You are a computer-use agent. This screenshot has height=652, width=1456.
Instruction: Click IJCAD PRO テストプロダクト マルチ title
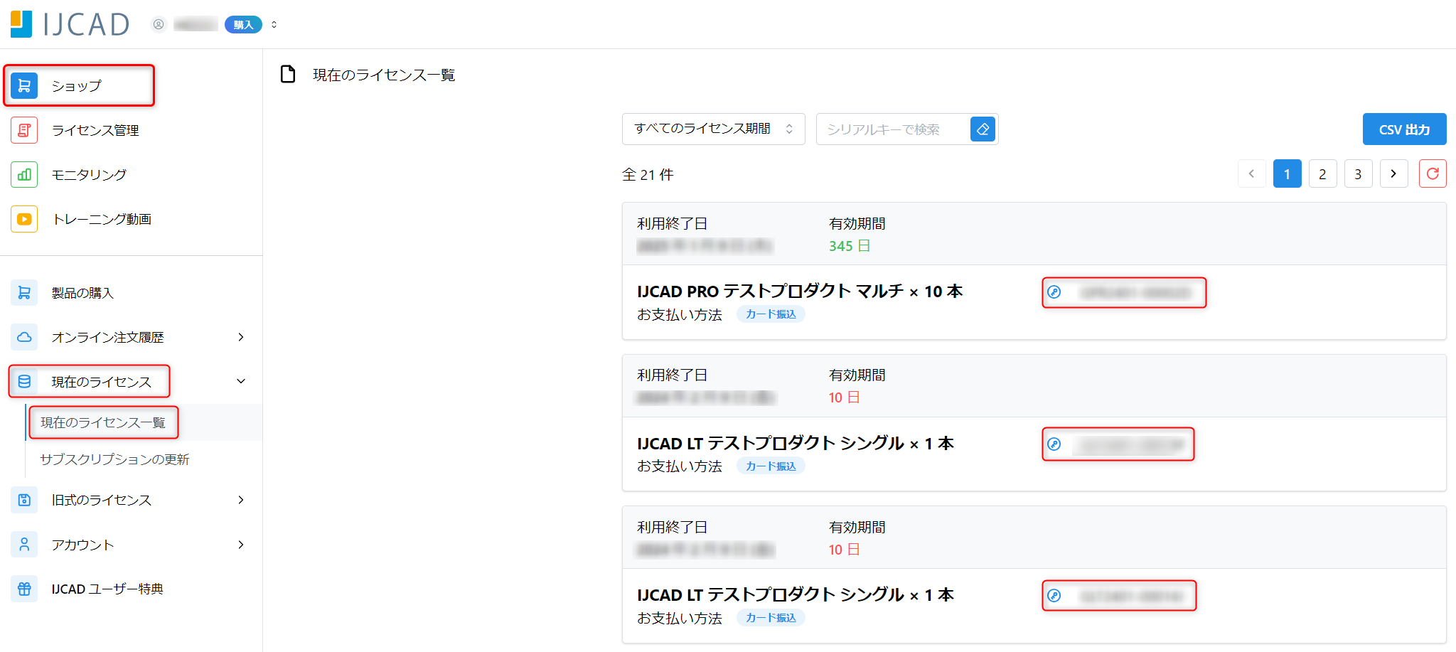click(800, 292)
